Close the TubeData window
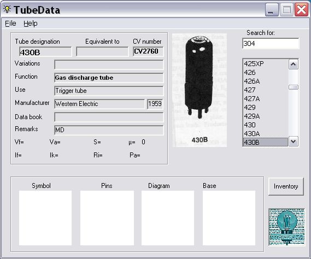This screenshot has width=311, height=259. (x=301, y=10)
